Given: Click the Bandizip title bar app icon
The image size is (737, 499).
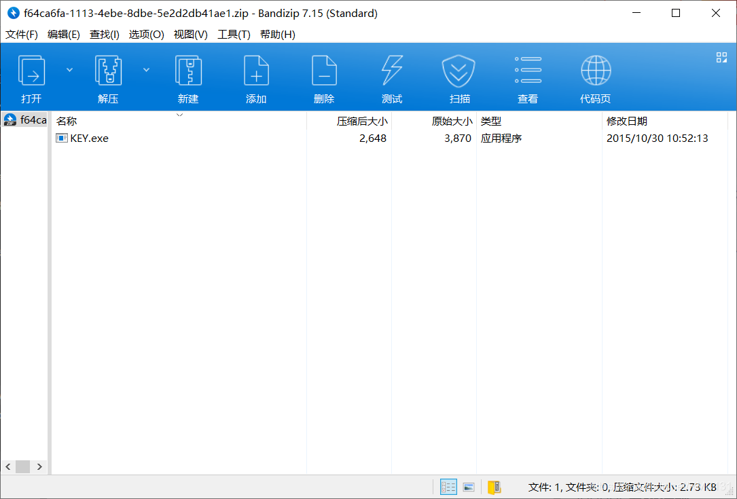Looking at the screenshot, I should 14,13.
